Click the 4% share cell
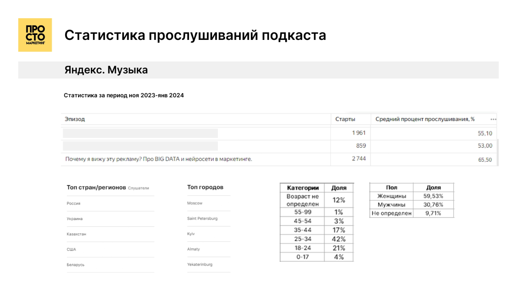The width and height of the screenshot is (517, 291). pos(339,257)
